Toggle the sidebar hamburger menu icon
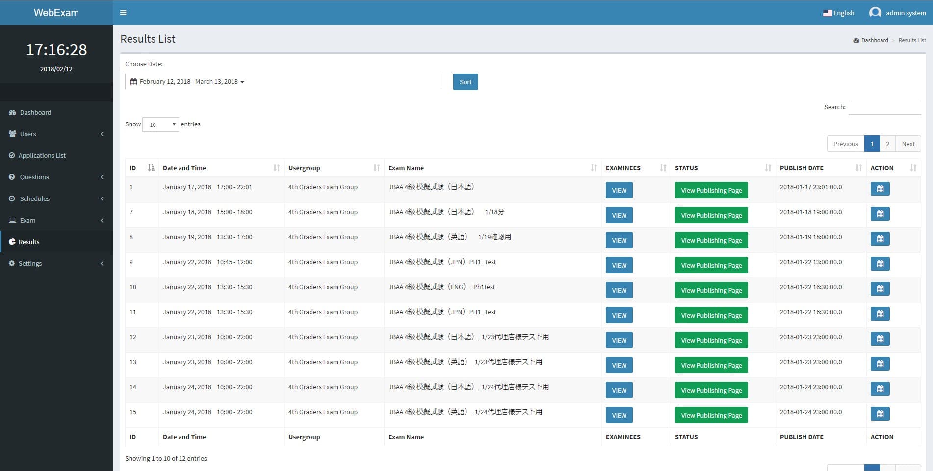Image resolution: width=933 pixels, height=471 pixels. click(123, 13)
